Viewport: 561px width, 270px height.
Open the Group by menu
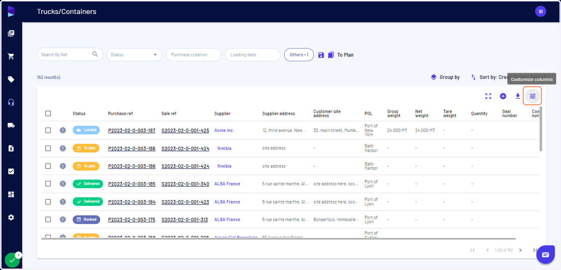tap(445, 77)
